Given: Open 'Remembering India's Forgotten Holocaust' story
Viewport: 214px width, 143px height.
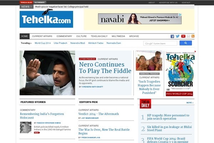Looking at the screenshot, I should coord(42,116).
